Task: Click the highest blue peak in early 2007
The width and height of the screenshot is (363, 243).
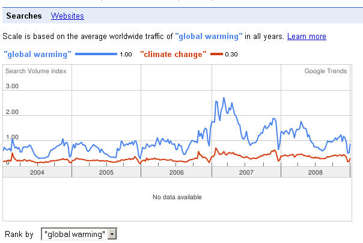Action: [x=224, y=98]
